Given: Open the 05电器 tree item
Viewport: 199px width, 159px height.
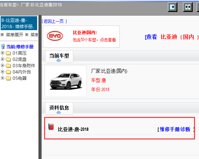Looking at the screenshot, I should click(x=20, y=78).
